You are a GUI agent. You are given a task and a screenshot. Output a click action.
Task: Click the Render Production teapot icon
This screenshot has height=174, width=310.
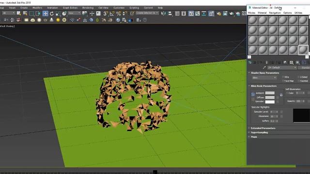(232, 14)
